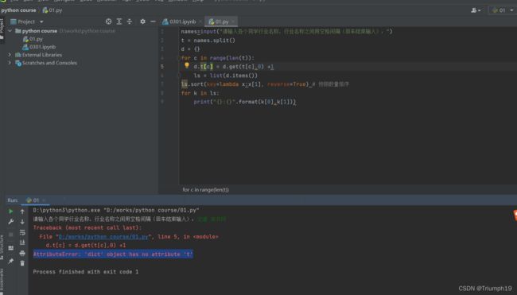Click the Project vertical side tab
This screenshot has width=517, height=295.
[x=2, y=29]
